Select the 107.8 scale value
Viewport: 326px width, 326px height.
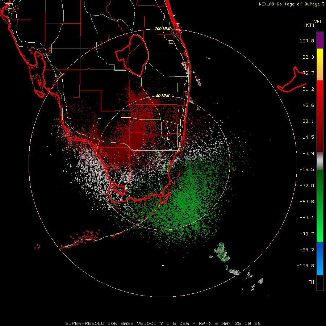pyautogui.click(x=307, y=41)
